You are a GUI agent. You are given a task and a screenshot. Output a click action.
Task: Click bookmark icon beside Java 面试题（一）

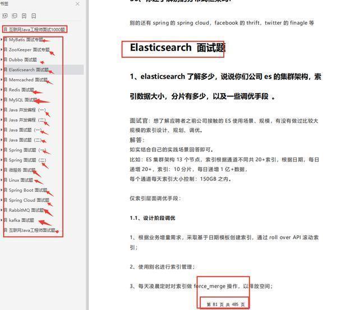click(6, 130)
